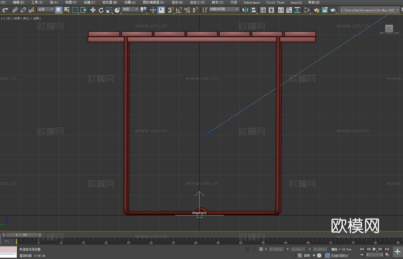
Task: Toggle Absolute/Offset transform type-in mode
Action: pyautogui.click(x=261, y=249)
